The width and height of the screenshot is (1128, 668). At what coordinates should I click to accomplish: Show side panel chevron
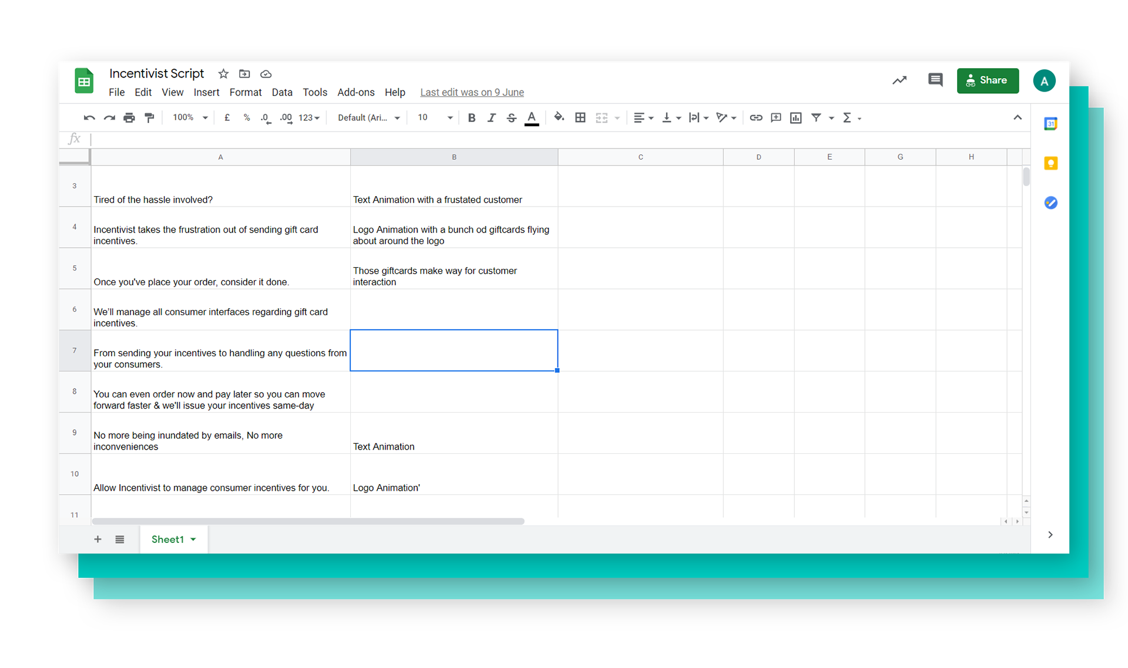[x=1050, y=535]
